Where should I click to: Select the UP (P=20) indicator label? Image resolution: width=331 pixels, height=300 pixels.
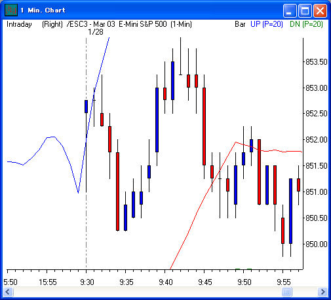(267, 24)
